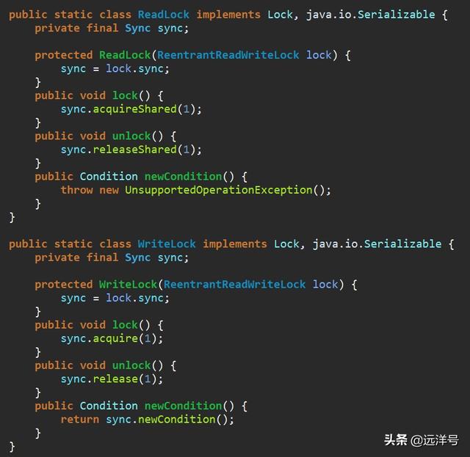Click the ReadLock class name
The height and width of the screenshot is (457, 470).
(x=164, y=15)
